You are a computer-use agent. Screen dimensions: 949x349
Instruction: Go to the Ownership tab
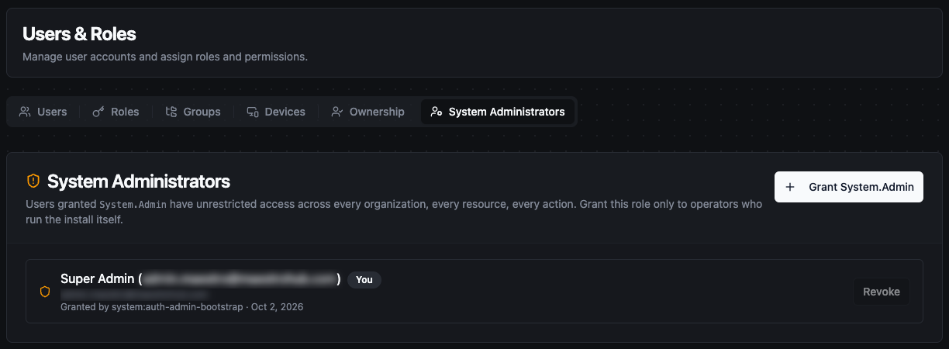click(x=368, y=112)
